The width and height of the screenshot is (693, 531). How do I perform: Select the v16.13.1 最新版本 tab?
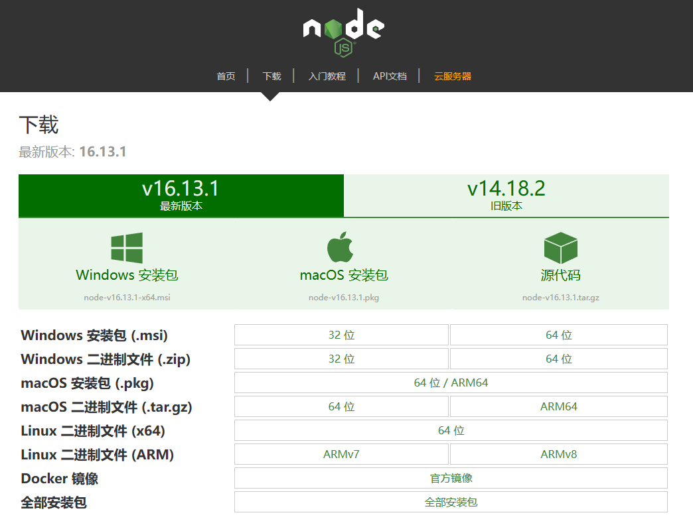(x=181, y=196)
